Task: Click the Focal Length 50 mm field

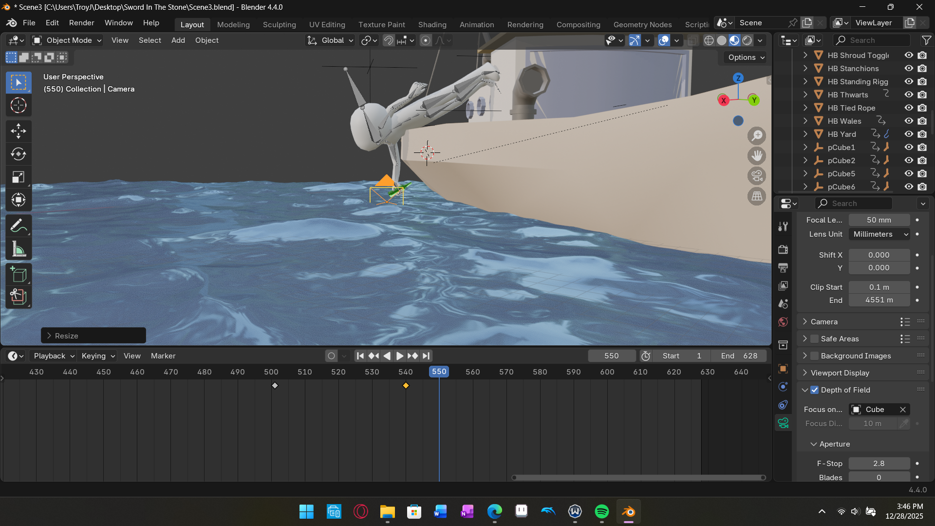Action: click(x=879, y=220)
